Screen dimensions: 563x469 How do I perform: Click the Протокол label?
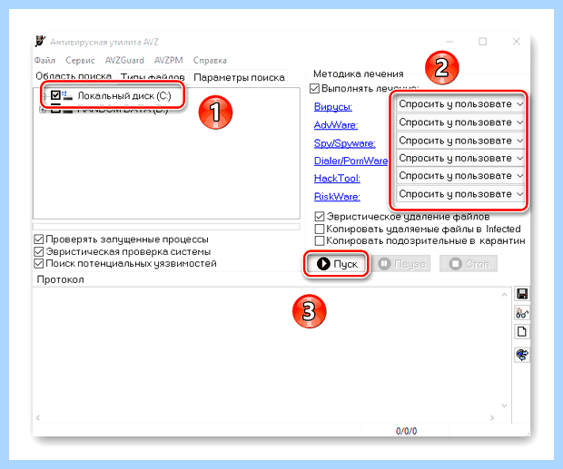coord(60,279)
